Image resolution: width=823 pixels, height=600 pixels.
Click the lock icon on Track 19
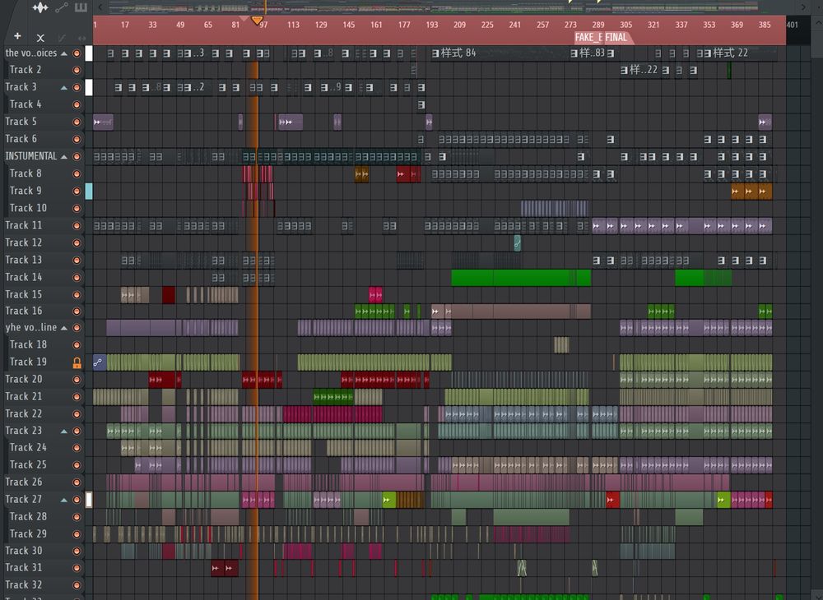[x=77, y=362]
